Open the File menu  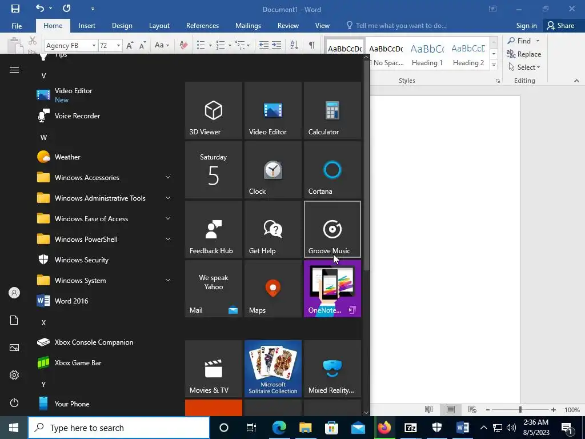pyautogui.click(x=17, y=26)
